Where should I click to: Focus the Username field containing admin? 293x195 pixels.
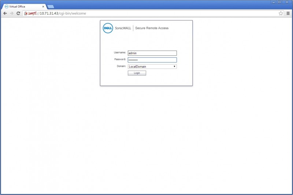coord(152,53)
